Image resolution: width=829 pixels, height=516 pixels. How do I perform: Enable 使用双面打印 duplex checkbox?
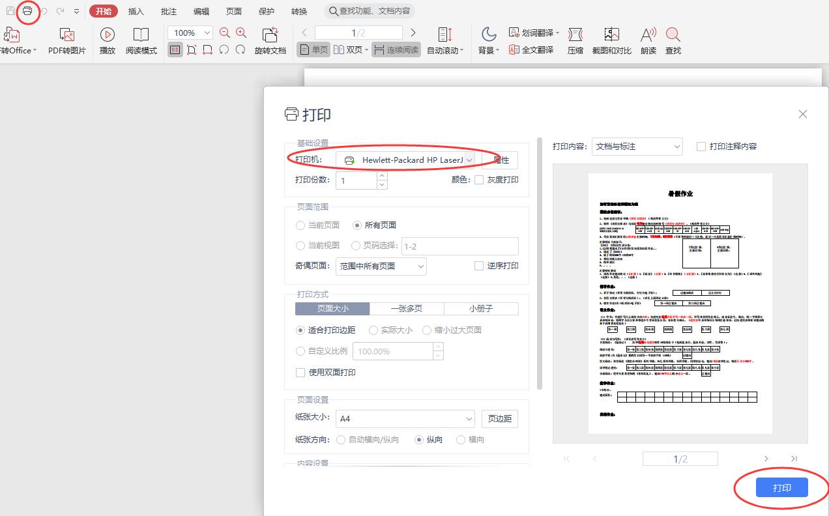point(300,373)
